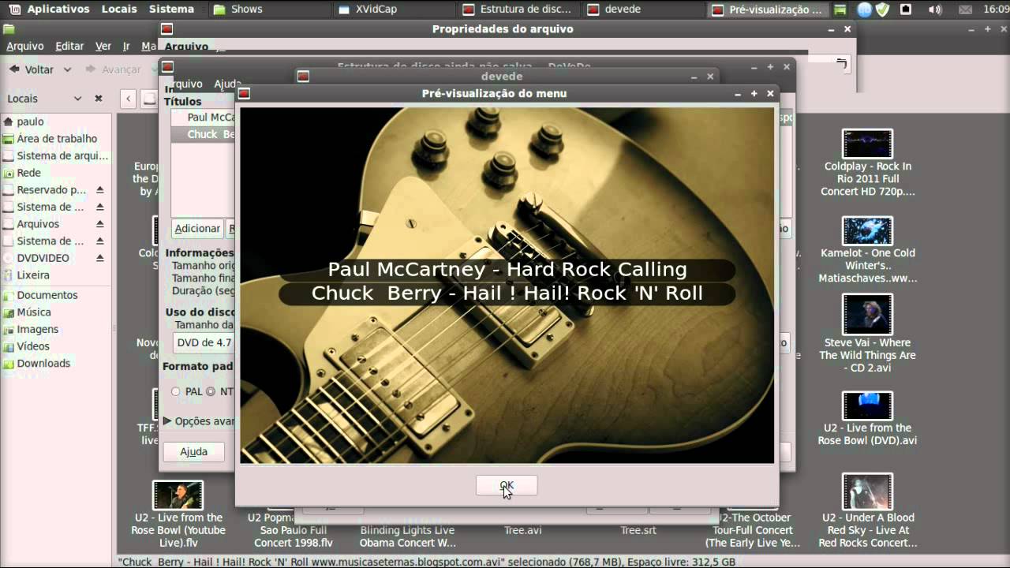Click Chuck Berry - Hail! Hail! Rock 'N' Roll entry
This screenshot has height=568, width=1010.
coord(507,293)
